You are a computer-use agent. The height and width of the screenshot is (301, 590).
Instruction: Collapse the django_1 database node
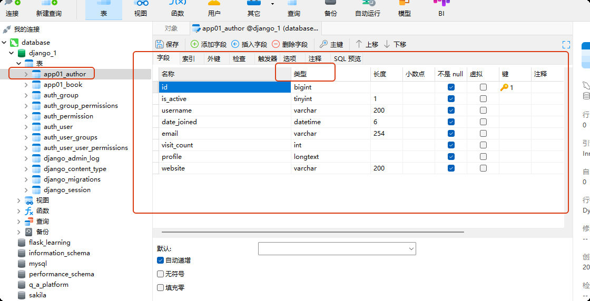coord(11,53)
